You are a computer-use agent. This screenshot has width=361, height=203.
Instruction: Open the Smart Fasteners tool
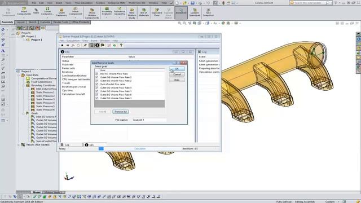(x=61, y=12)
